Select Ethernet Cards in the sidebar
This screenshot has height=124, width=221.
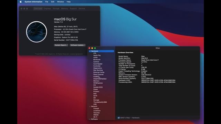(99, 72)
